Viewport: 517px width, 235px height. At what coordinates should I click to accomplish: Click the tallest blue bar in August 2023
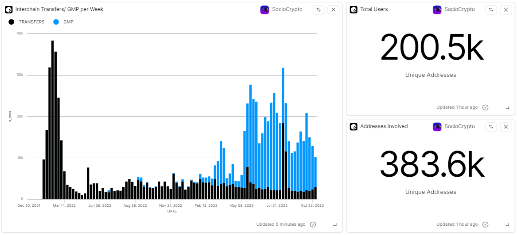click(283, 95)
